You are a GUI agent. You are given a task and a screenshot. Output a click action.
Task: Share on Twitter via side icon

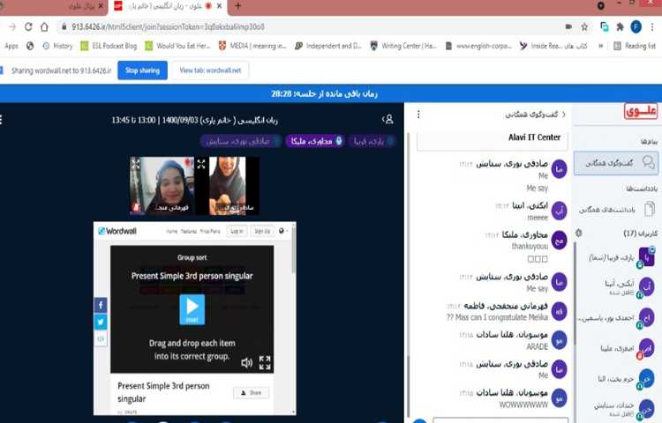tap(101, 322)
